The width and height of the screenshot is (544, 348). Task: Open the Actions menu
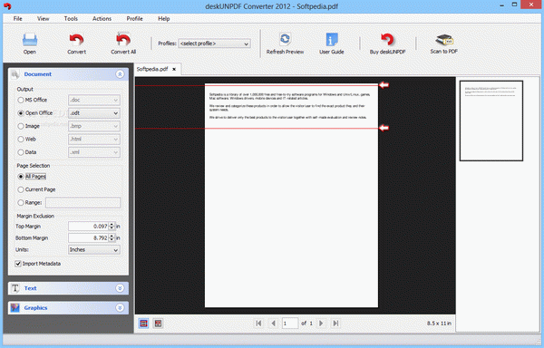pyautogui.click(x=102, y=19)
